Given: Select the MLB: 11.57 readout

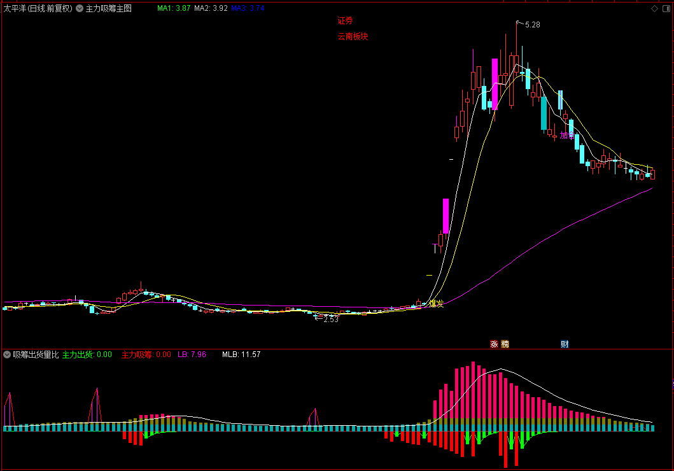Looking at the screenshot, I should (241, 355).
